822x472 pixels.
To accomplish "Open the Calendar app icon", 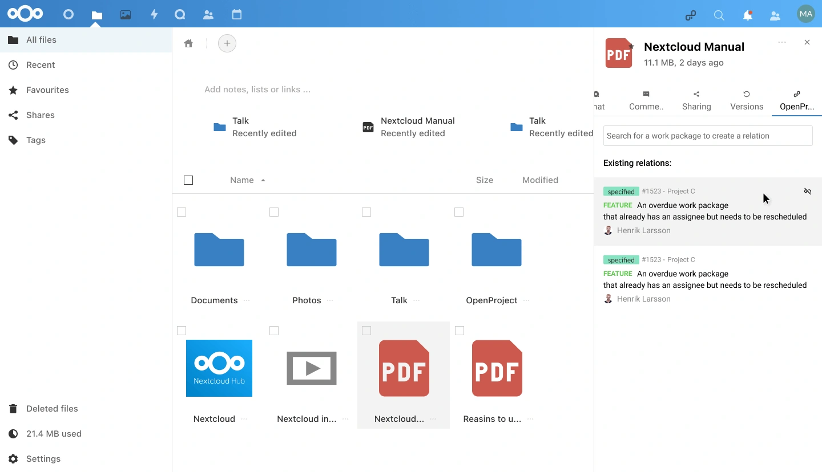I will (237, 15).
